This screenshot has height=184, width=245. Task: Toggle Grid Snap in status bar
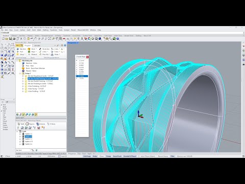coord(87,156)
